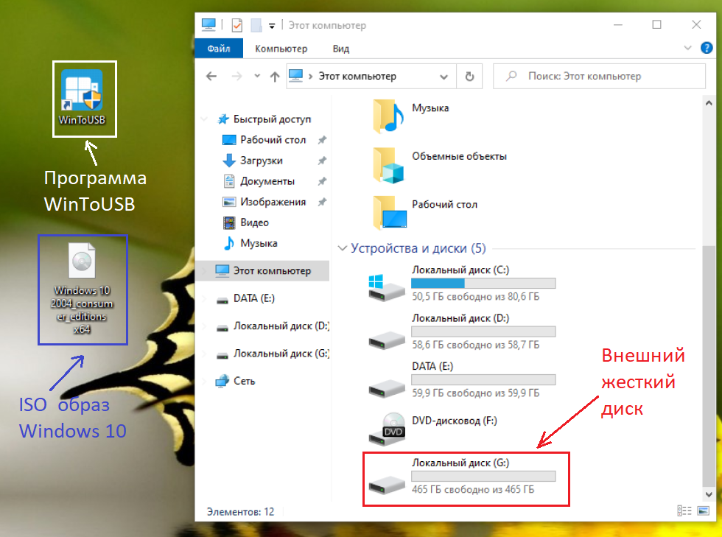Go forward with the forward arrow
Image resolution: width=722 pixels, height=537 pixels.
[236, 77]
